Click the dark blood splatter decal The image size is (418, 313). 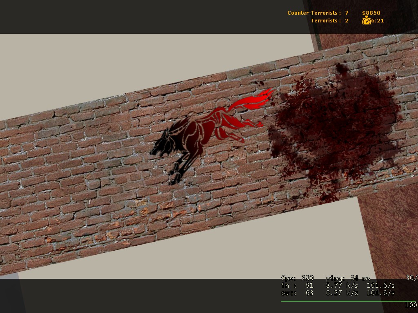point(335,126)
